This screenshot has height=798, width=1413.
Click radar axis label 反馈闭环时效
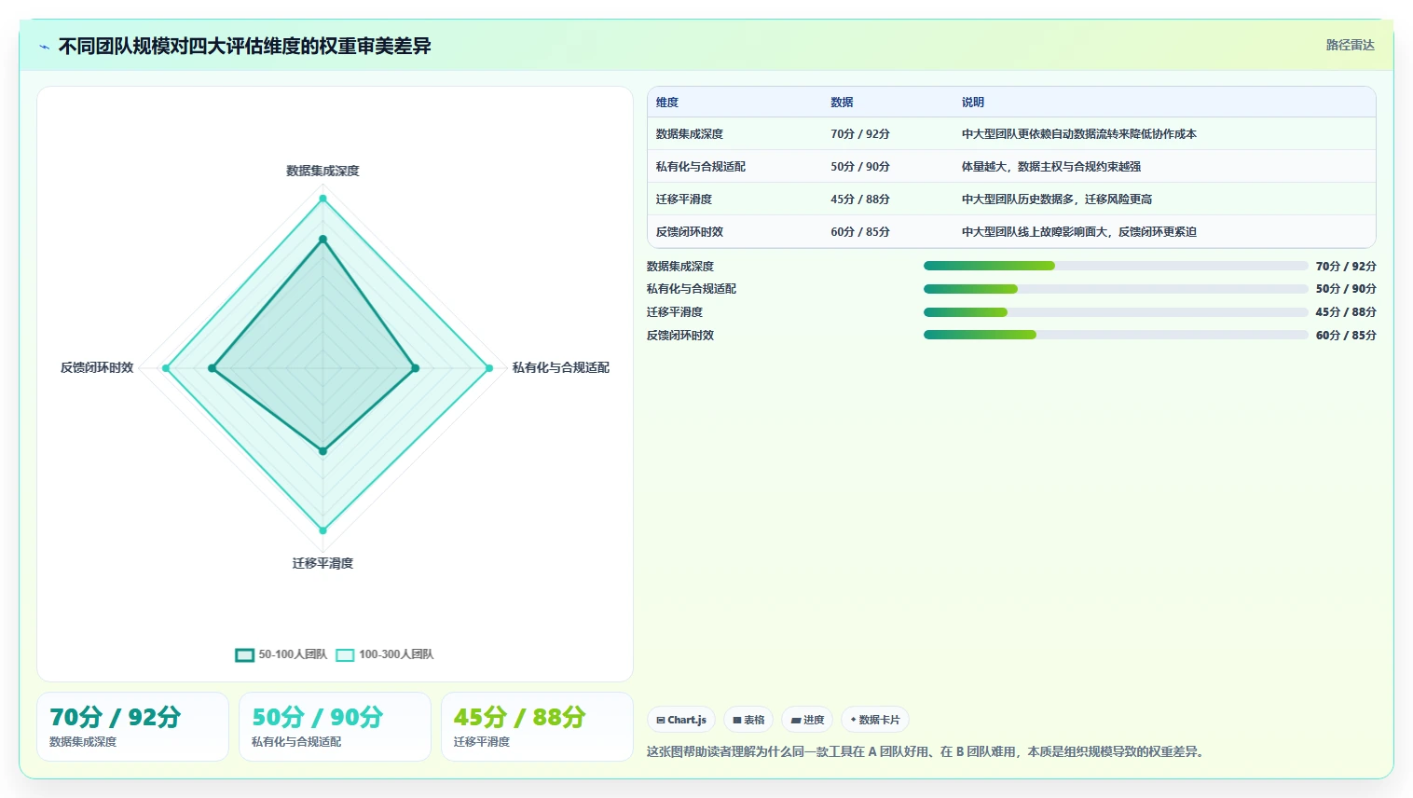[97, 367]
